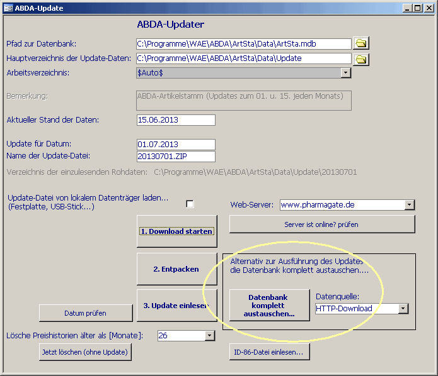The image size is (438, 376).
Task: Click Datenbank komplett austauschen button
Action: [270, 305]
